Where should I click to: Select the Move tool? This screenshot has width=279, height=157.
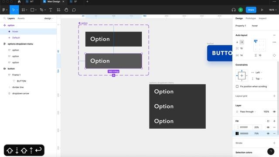tap(13, 10)
